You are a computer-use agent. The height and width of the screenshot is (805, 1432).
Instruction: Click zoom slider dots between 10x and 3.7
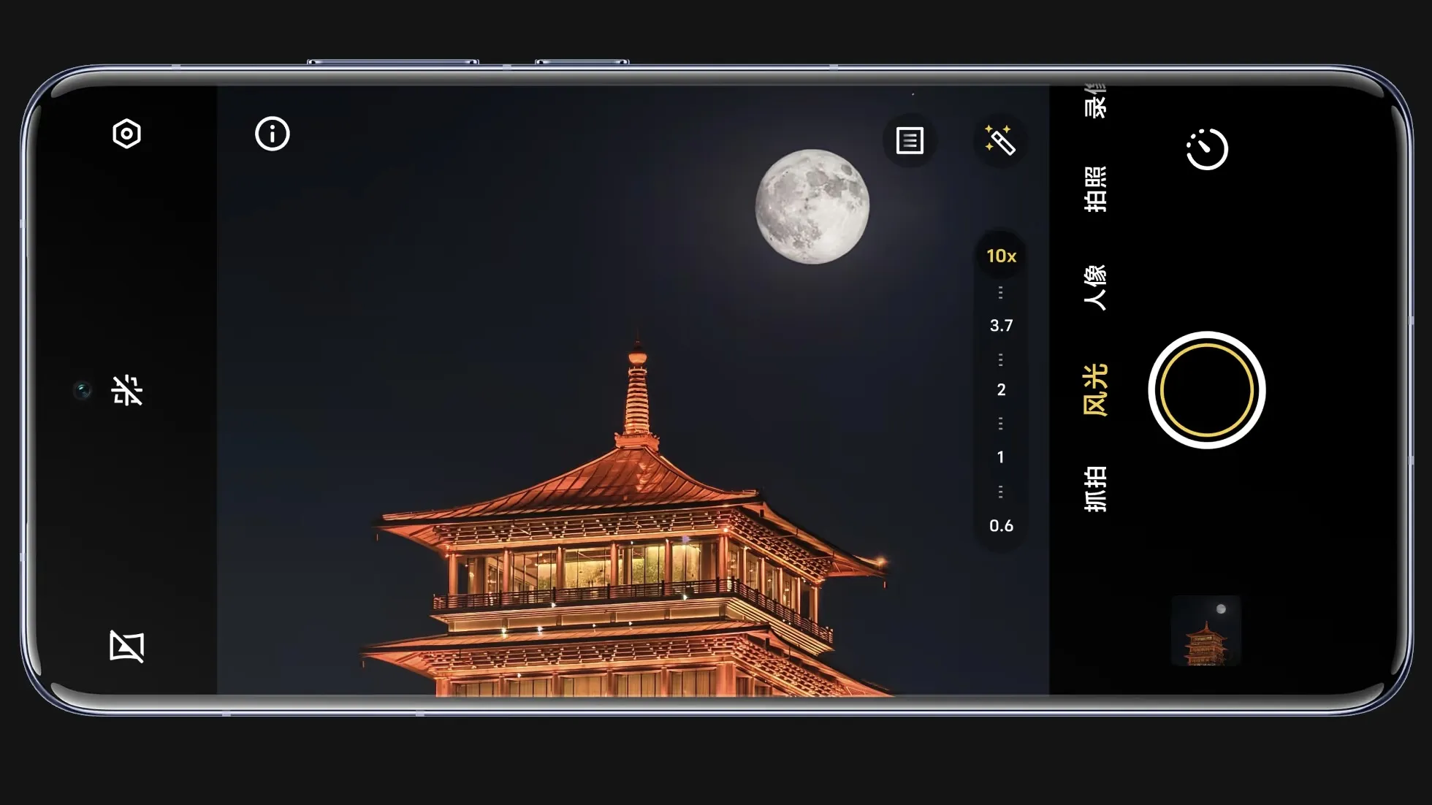(x=1000, y=293)
